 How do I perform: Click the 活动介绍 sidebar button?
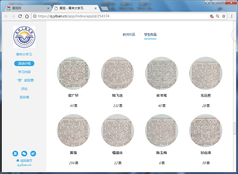(24, 63)
